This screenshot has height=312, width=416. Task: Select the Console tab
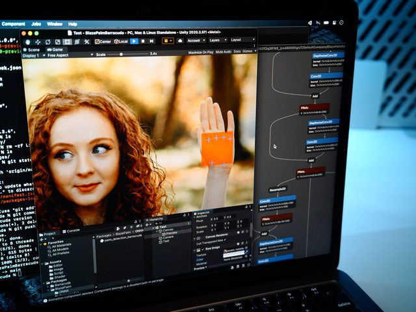[x=71, y=231]
